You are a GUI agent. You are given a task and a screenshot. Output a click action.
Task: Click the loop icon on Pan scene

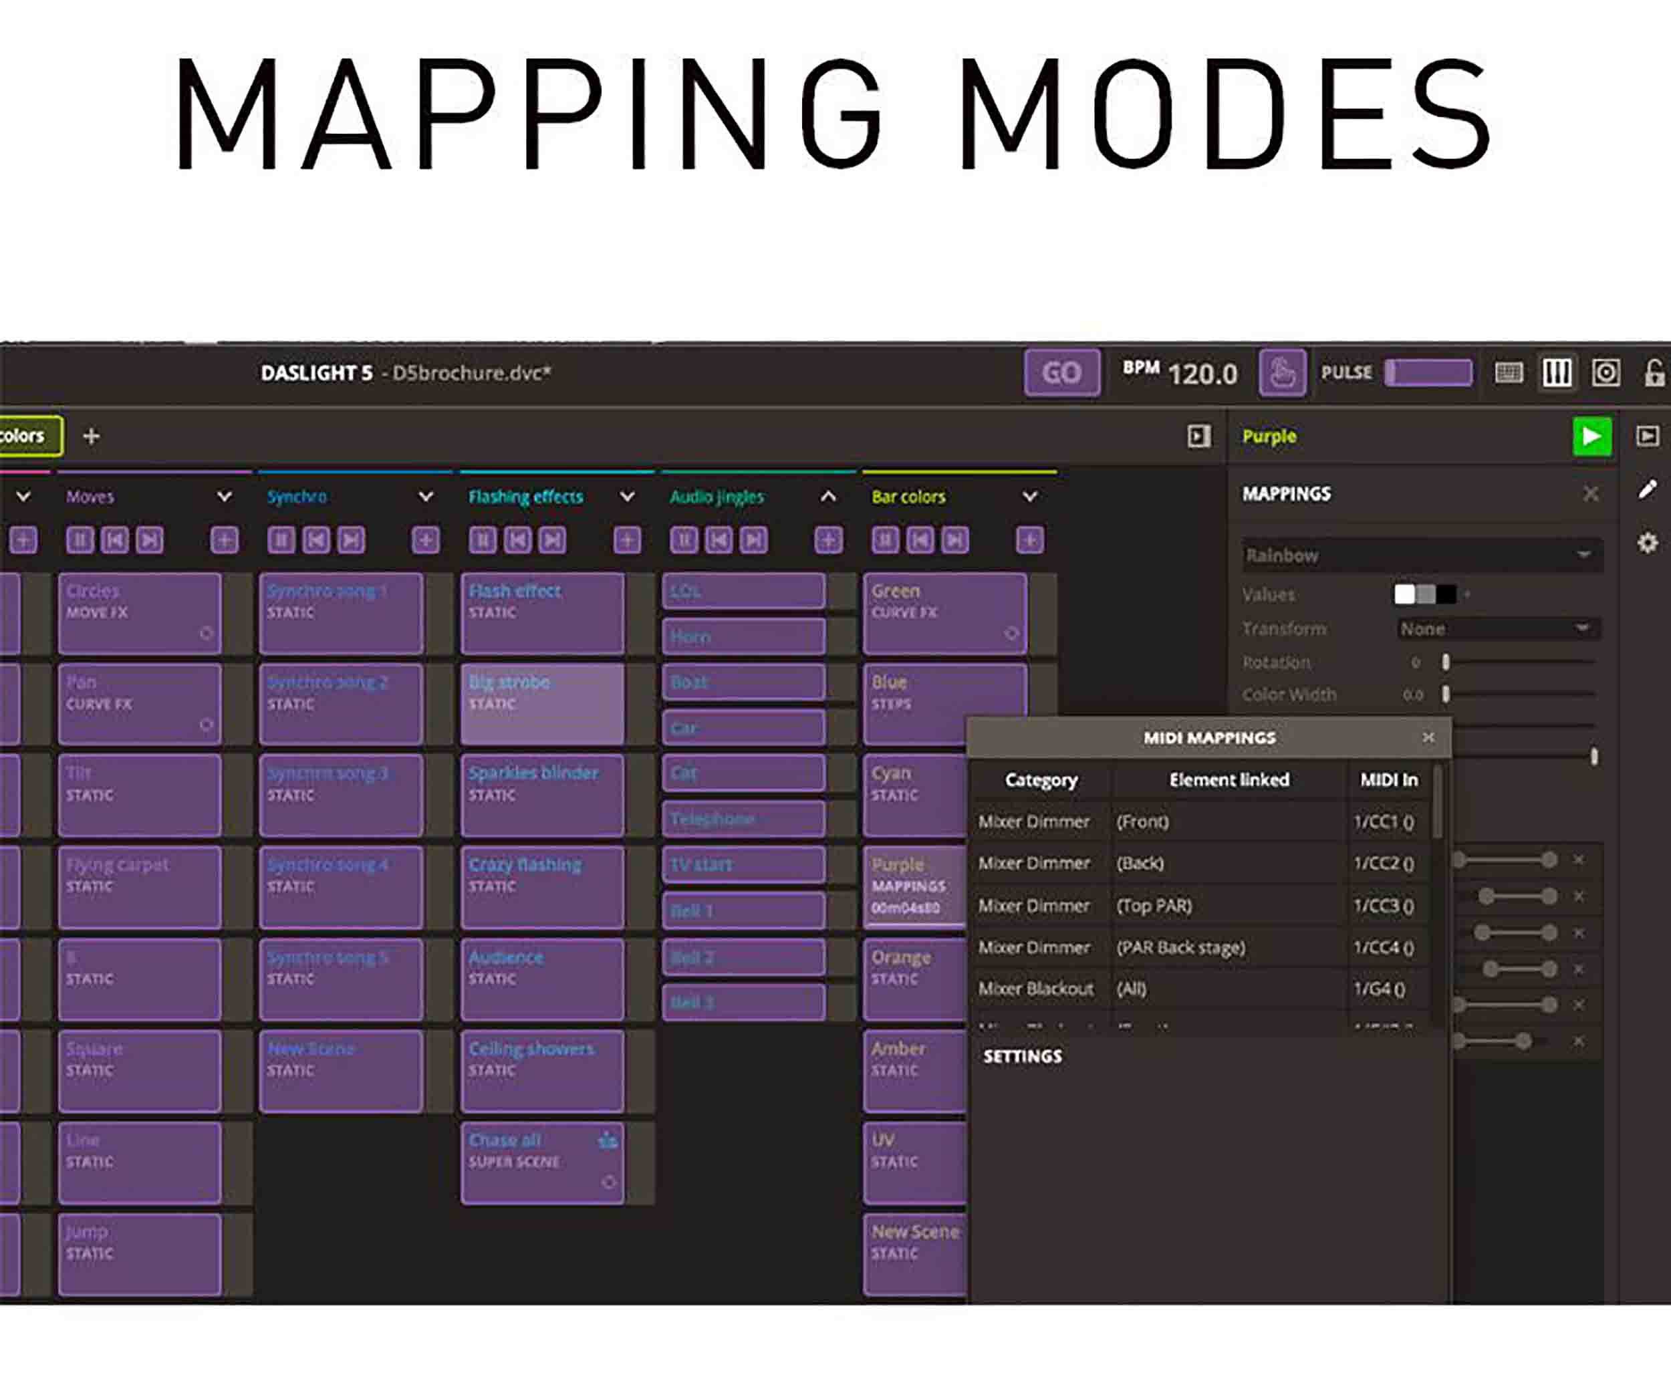[207, 725]
